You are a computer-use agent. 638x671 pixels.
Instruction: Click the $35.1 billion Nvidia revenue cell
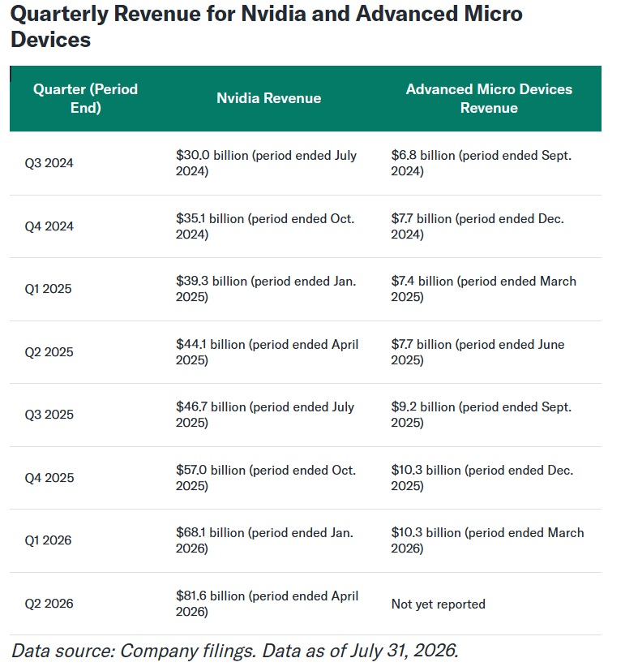coord(265,226)
